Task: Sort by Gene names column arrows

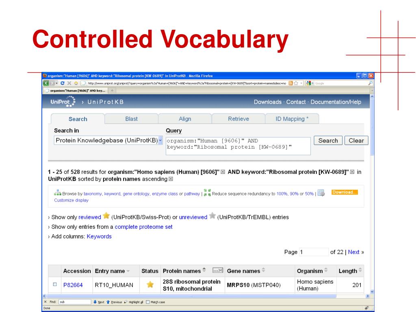Action: click(x=263, y=270)
